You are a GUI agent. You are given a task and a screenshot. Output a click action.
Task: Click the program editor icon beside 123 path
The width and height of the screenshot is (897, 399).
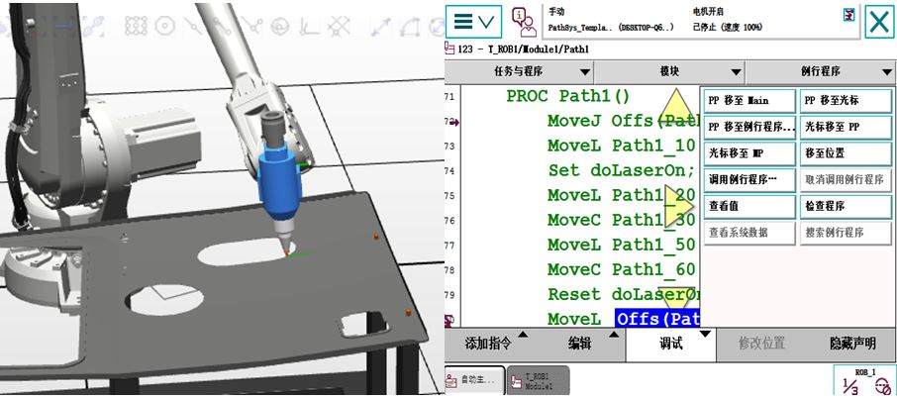pyautogui.click(x=449, y=50)
